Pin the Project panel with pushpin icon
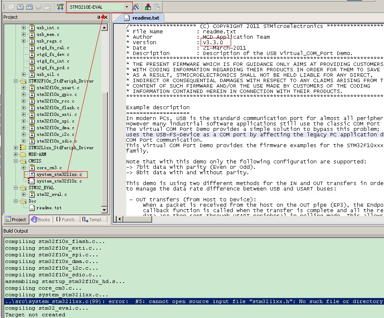This screenshot has height=318, width=384. click(99, 17)
